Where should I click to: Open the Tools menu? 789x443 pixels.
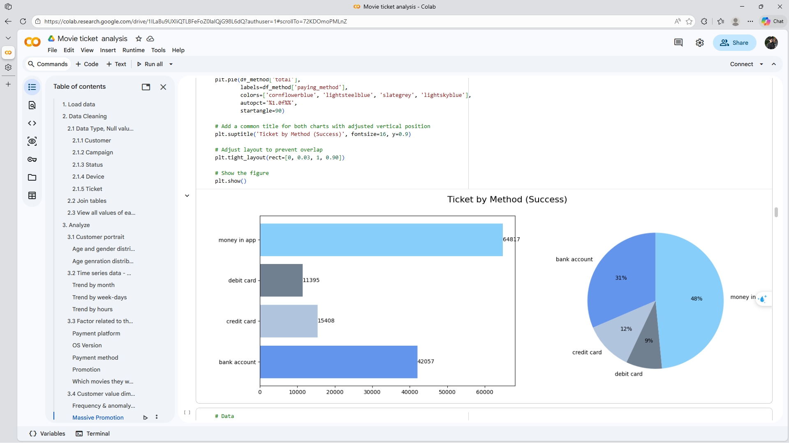(x=158, y=50)
